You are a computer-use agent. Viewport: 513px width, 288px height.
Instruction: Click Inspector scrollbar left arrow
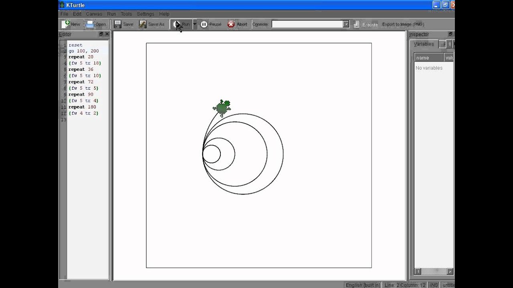click(x=418, y=272)
